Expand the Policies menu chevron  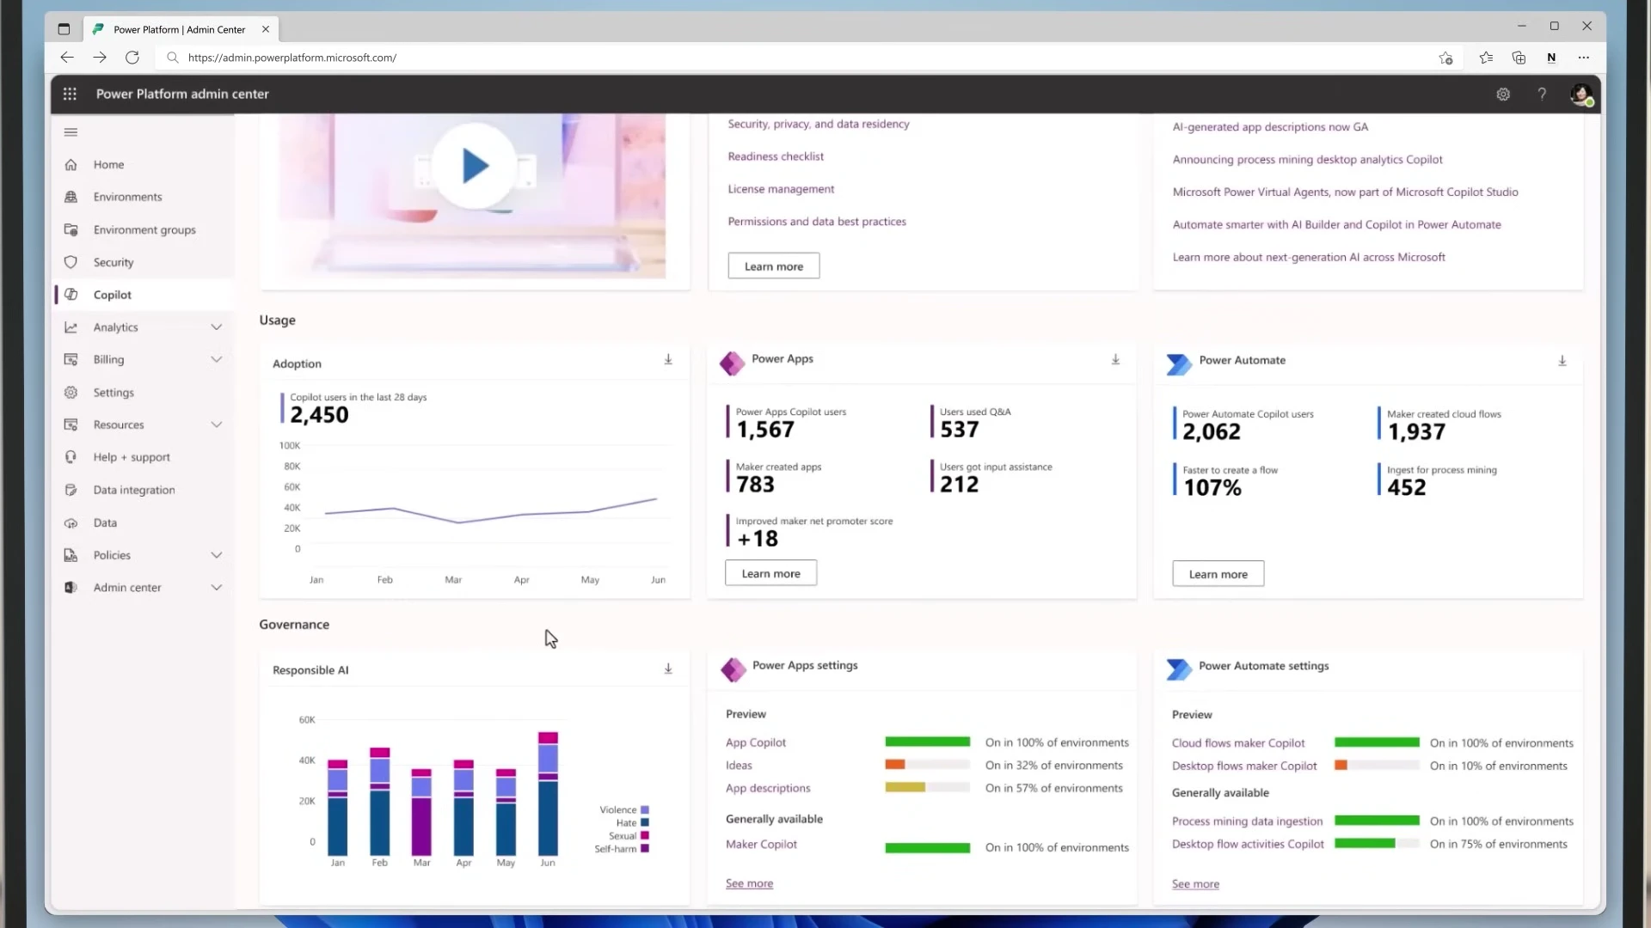tap(217, 555)
